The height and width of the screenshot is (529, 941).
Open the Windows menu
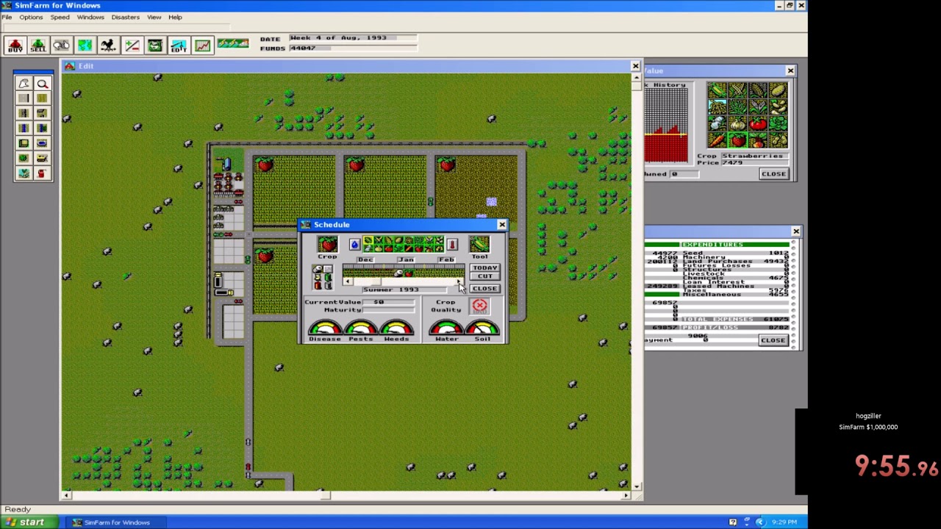tap(90, 17)
